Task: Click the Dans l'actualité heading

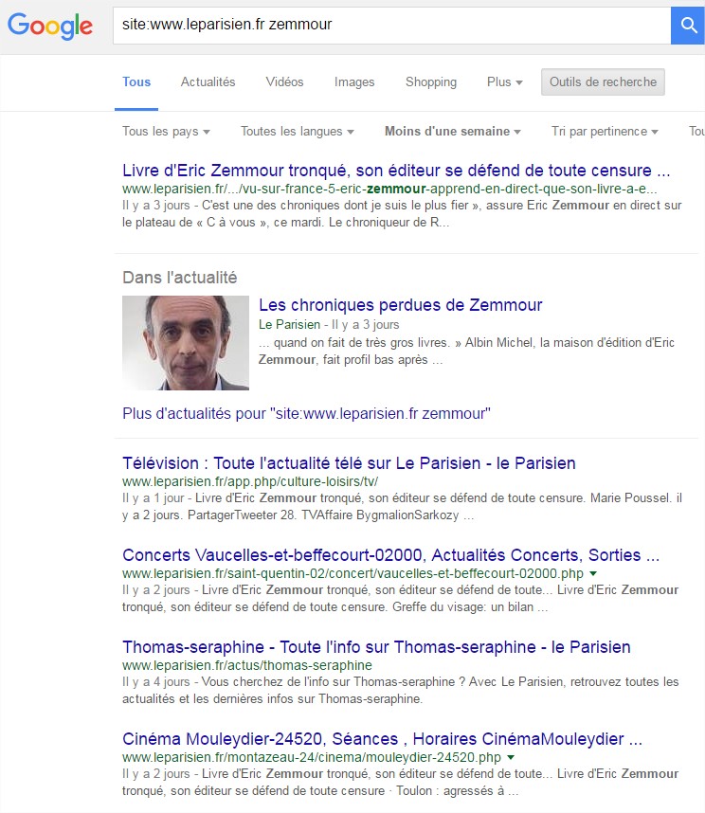Action: (179, 278)
